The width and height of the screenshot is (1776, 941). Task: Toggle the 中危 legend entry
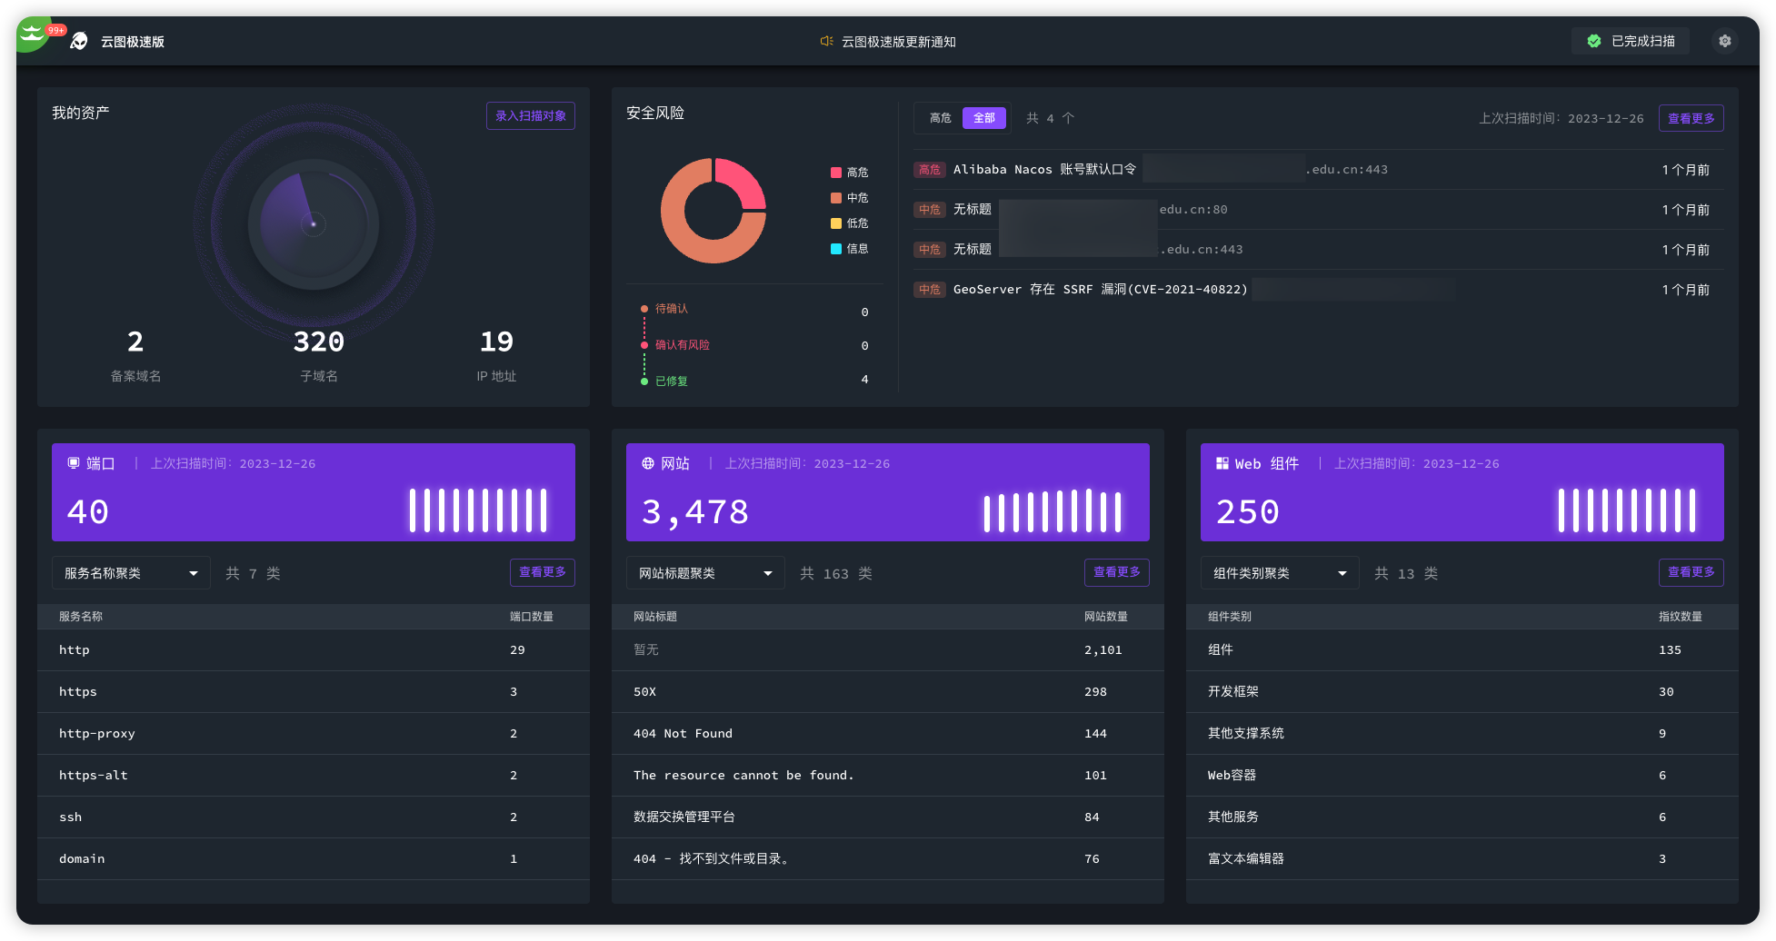point(849,198)
